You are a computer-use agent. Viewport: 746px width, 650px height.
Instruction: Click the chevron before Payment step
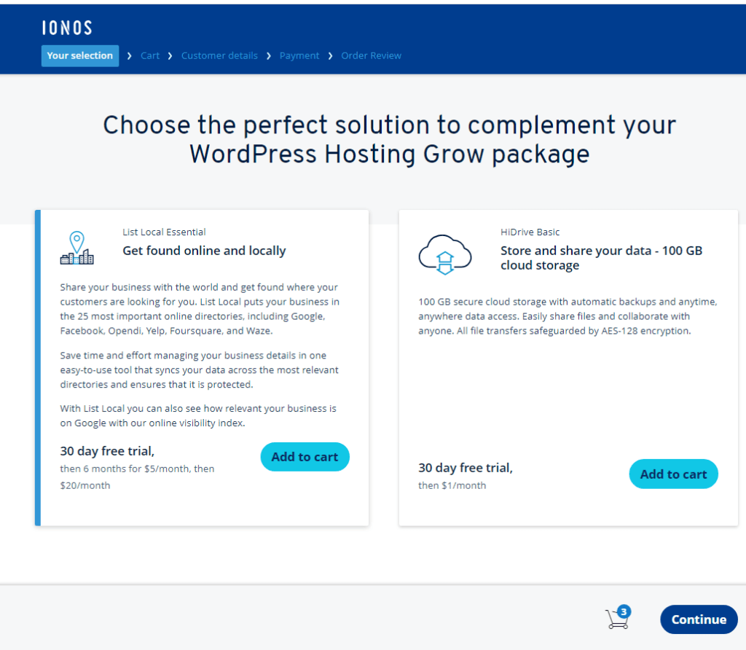coord(269,56)
